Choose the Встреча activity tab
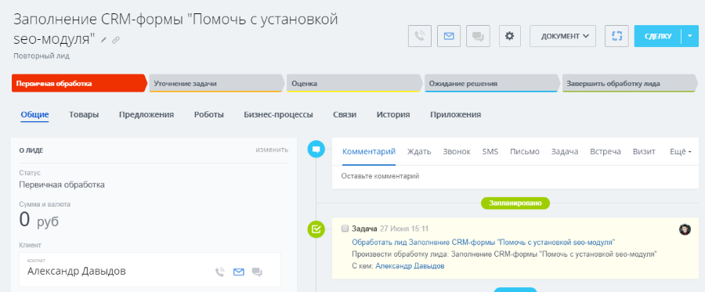 [x=606, y=151]
